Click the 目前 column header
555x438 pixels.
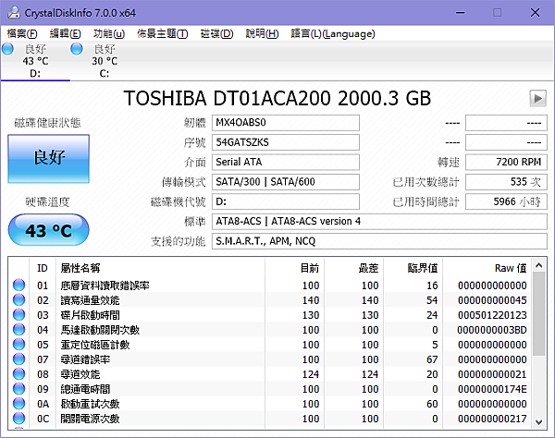coord(294,268)
